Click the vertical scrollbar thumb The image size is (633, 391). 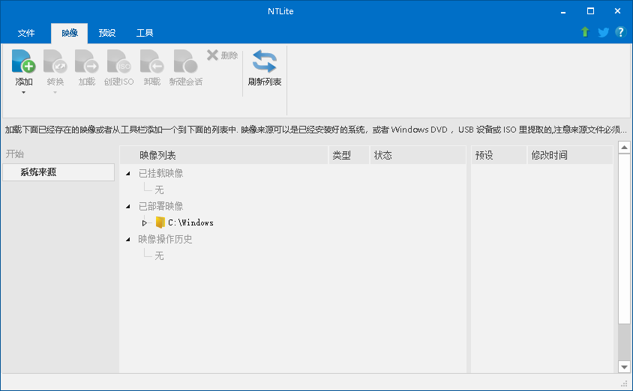(624, 238)
